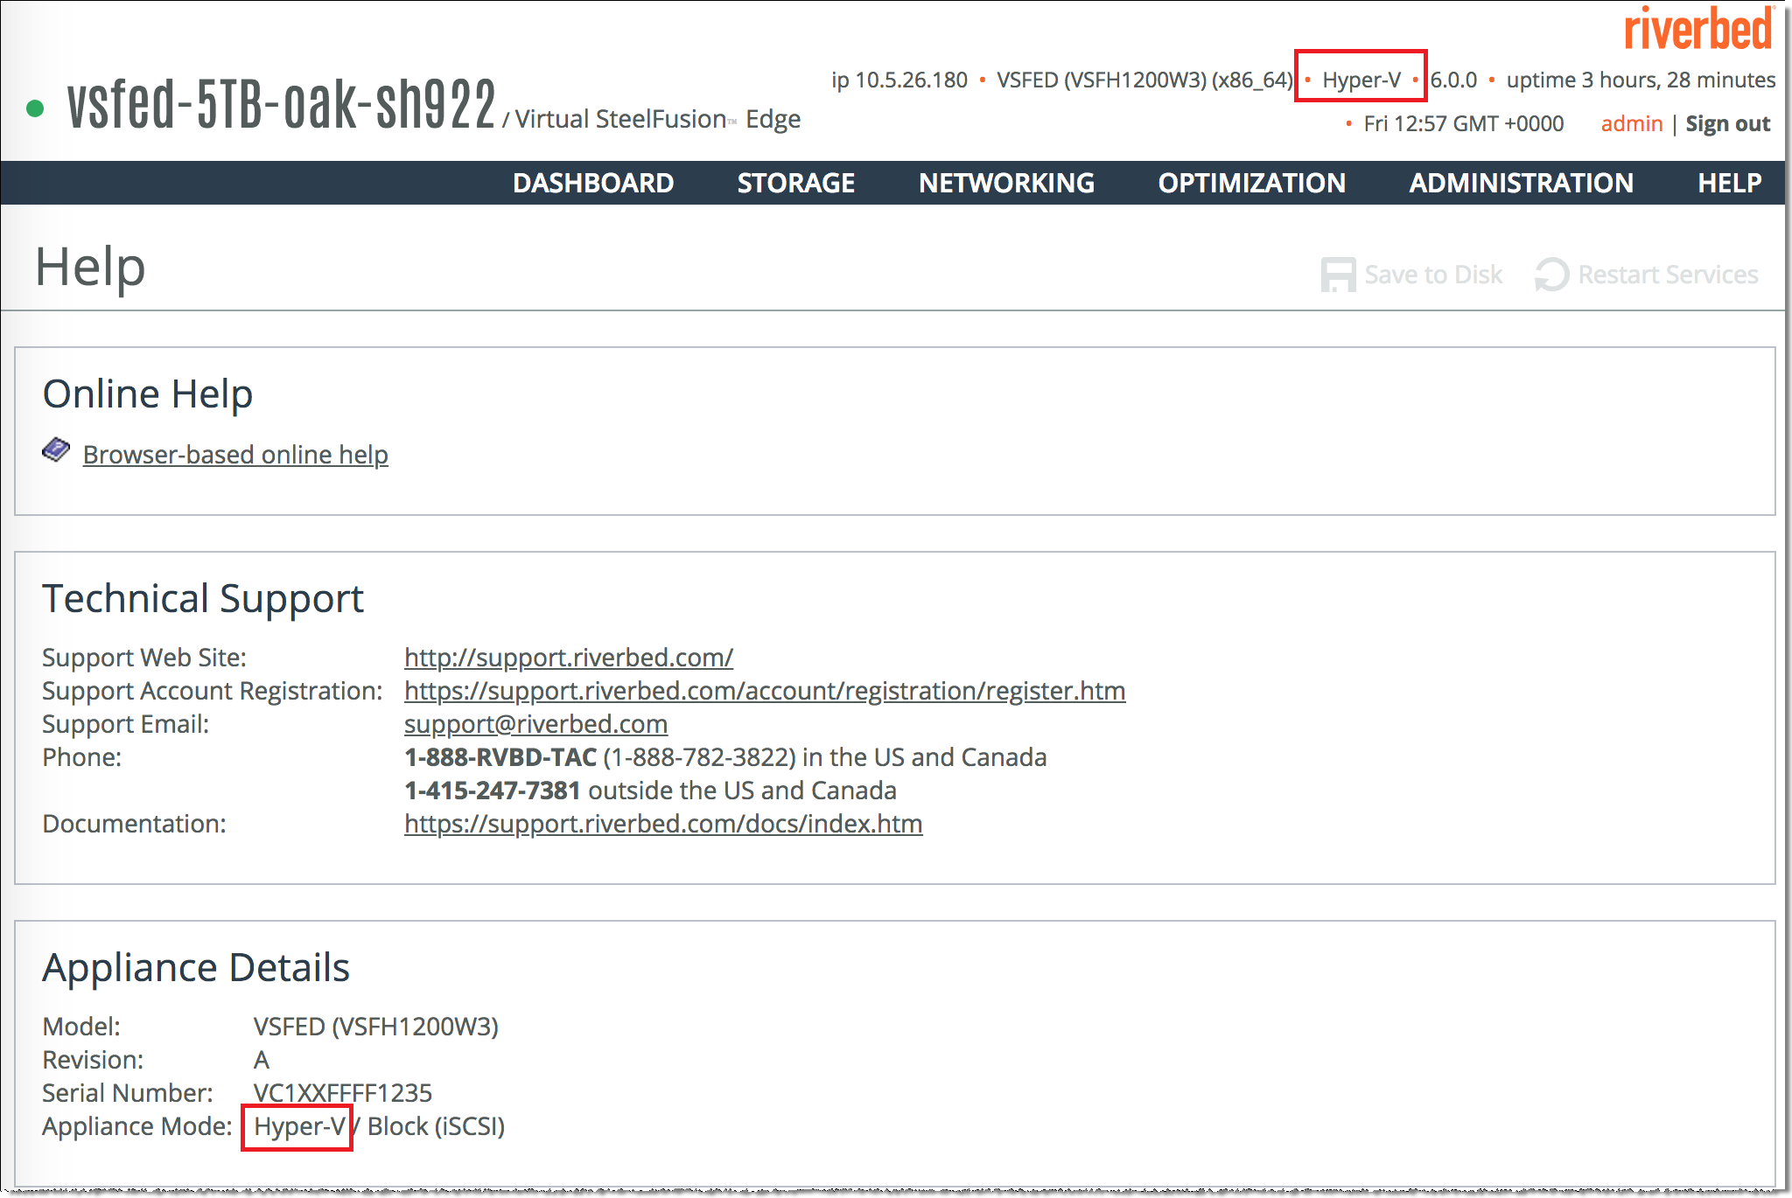Click the Support Account Registration label
The image size is (1792, 1198).
(213, 691)
